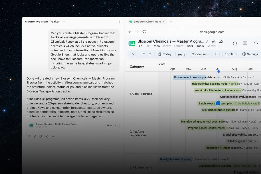
Task: Open timeline Settings gear button
Action: click(x=250, y=54)
